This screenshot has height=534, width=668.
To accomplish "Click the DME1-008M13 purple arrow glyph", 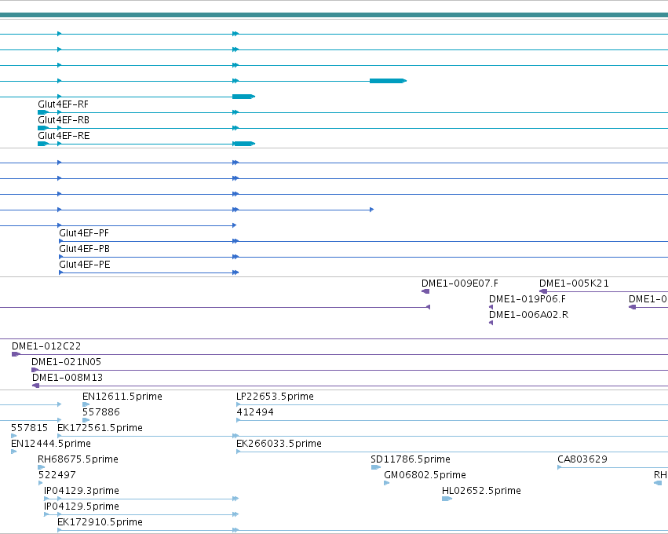I will coord(36,386).
